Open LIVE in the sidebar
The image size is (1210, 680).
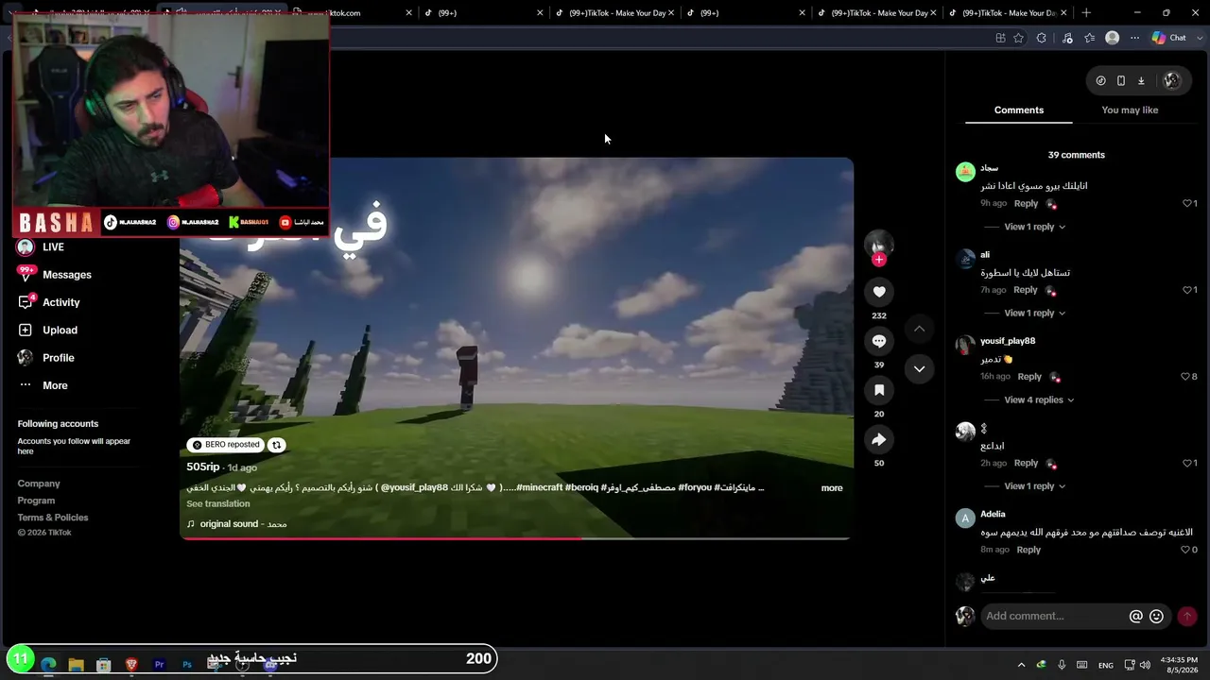[x=54, y=246]
